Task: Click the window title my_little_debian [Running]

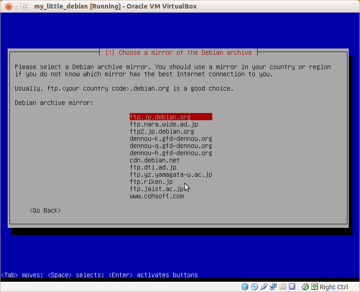Action: (x=115, y=6)
